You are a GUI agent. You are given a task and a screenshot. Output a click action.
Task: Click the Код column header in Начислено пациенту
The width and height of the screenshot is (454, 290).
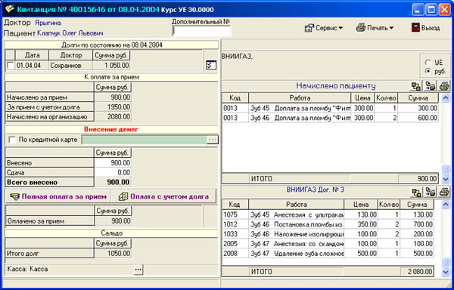235,97
